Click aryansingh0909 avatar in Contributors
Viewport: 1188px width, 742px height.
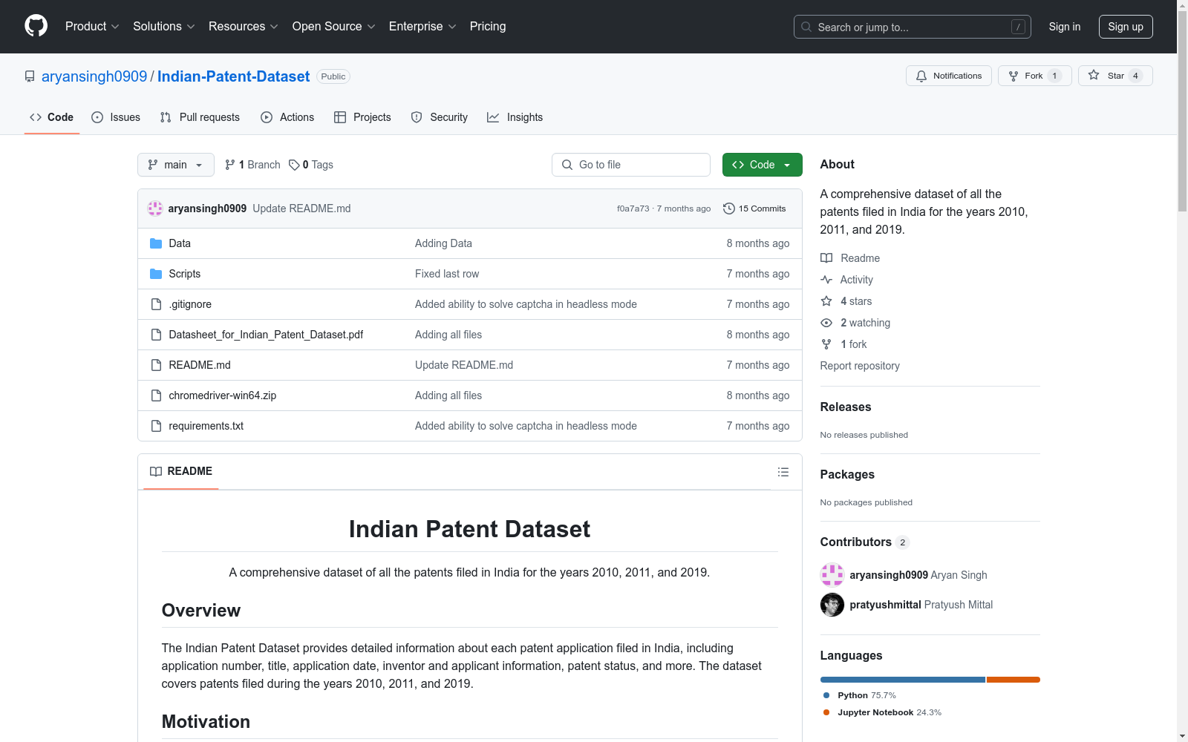tap(832, 575)
